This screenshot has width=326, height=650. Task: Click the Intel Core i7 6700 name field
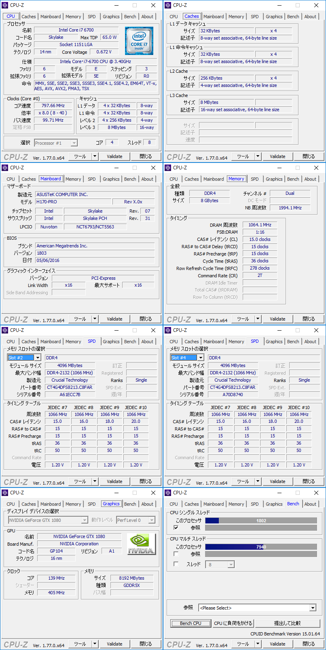[x=76, y=30]
